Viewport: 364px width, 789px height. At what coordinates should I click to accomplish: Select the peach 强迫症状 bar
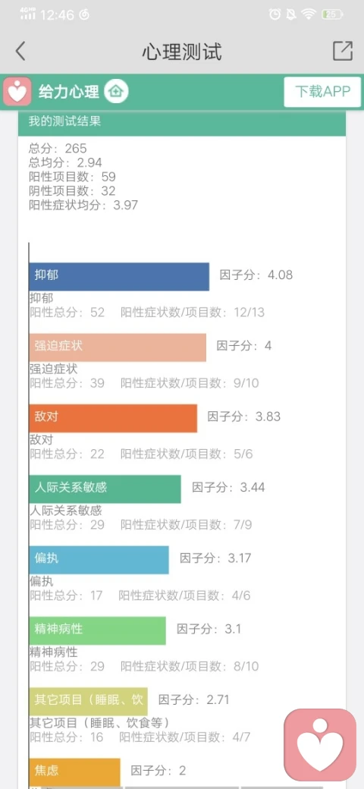118,347
